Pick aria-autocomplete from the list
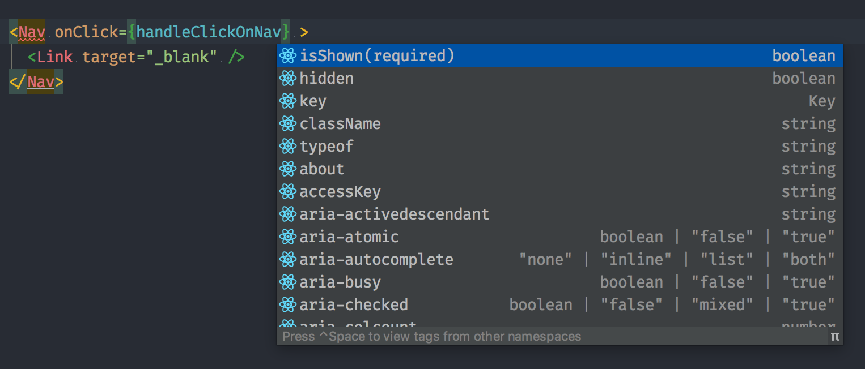 tap(560, 259)
